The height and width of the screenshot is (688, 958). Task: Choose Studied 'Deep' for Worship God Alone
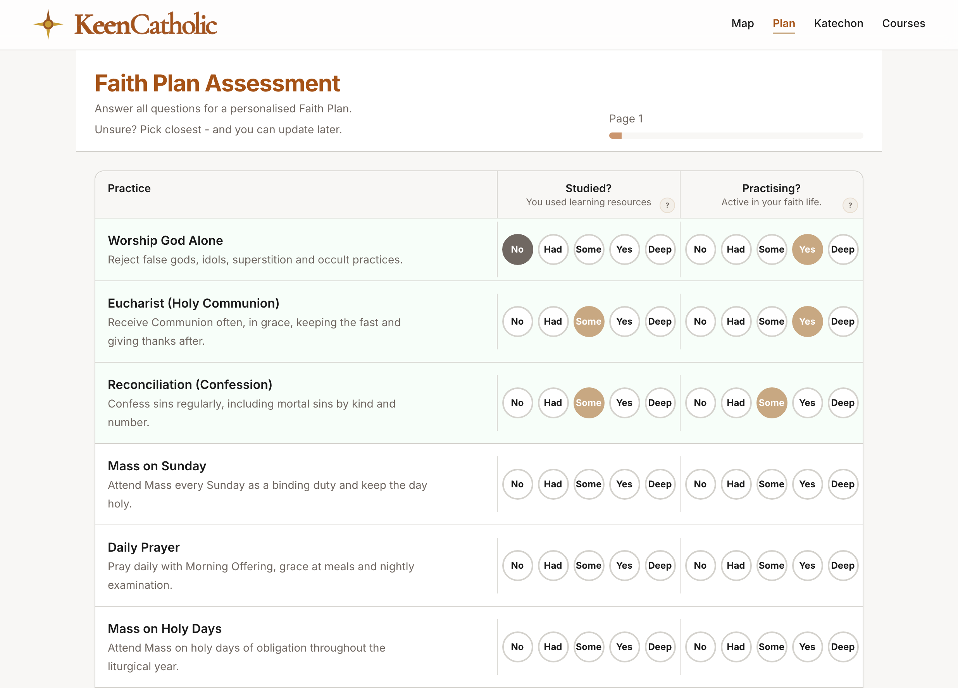660,249
